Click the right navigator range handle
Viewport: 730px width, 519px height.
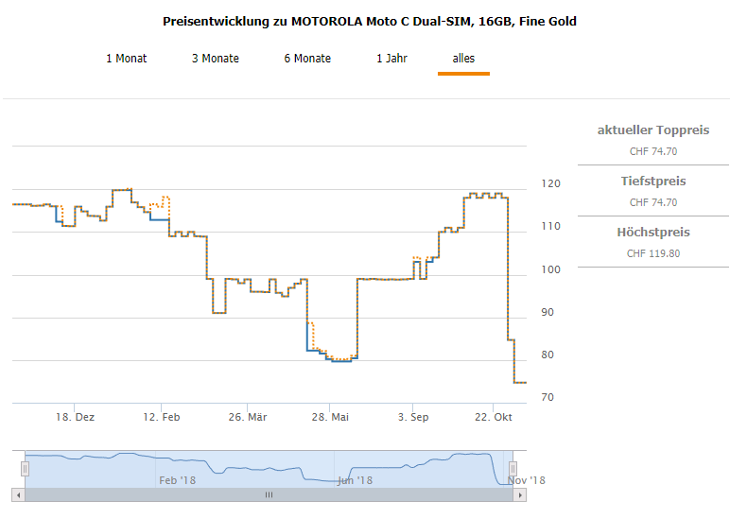513,468
